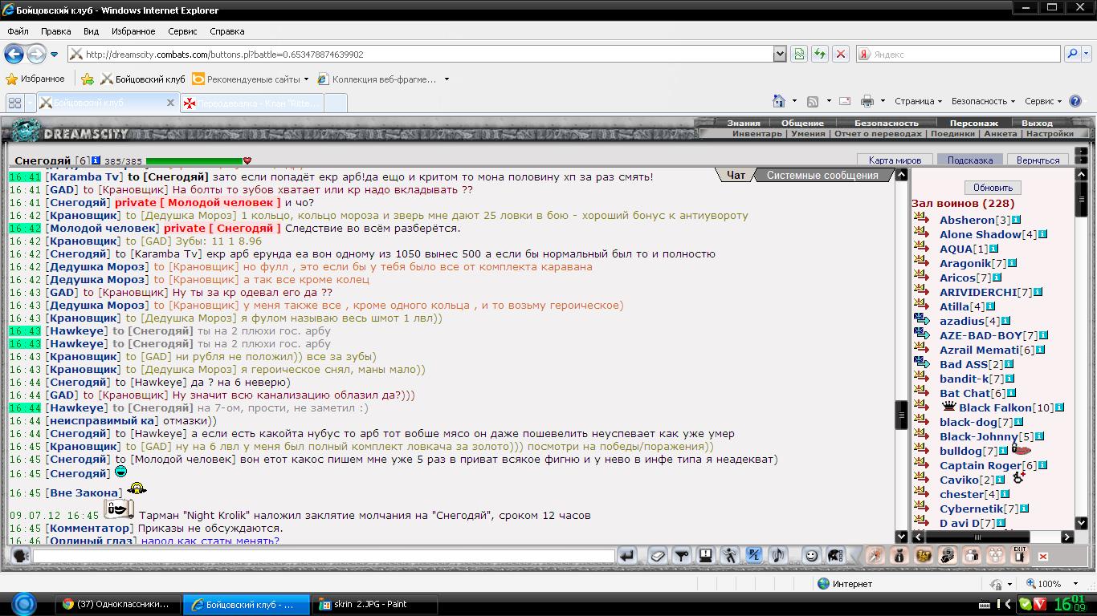1097x616 pixels.
Task: Open info icon next to Absheron[3]
Action: click(x=1016, y=220)
